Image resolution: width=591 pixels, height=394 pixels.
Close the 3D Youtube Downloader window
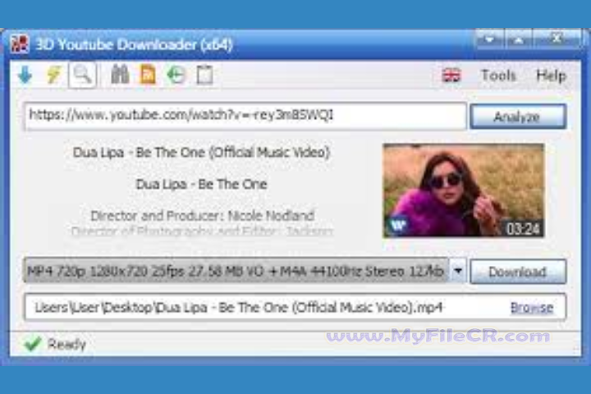(557, 39)
